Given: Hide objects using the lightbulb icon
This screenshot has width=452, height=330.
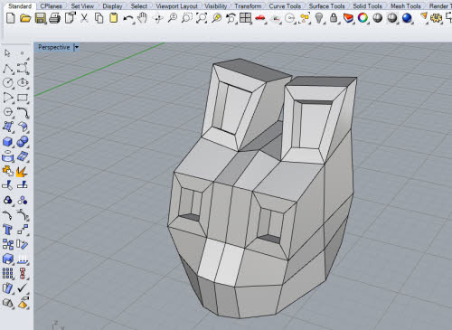Looking at the screenshot, I should 319,18.
